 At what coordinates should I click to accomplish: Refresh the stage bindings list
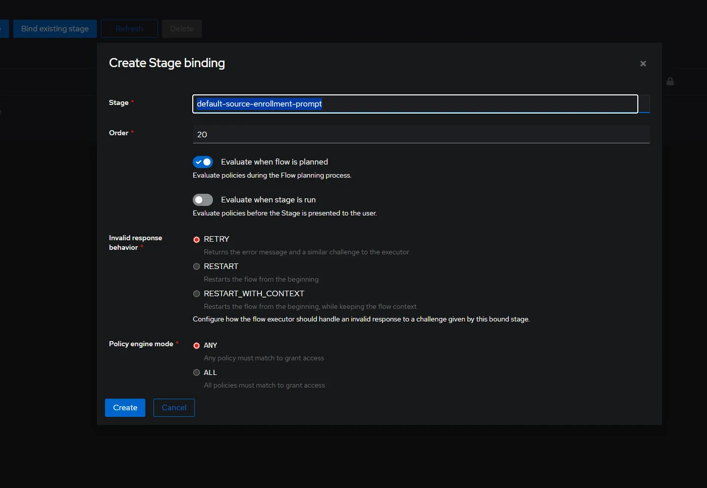coord(129,29)
